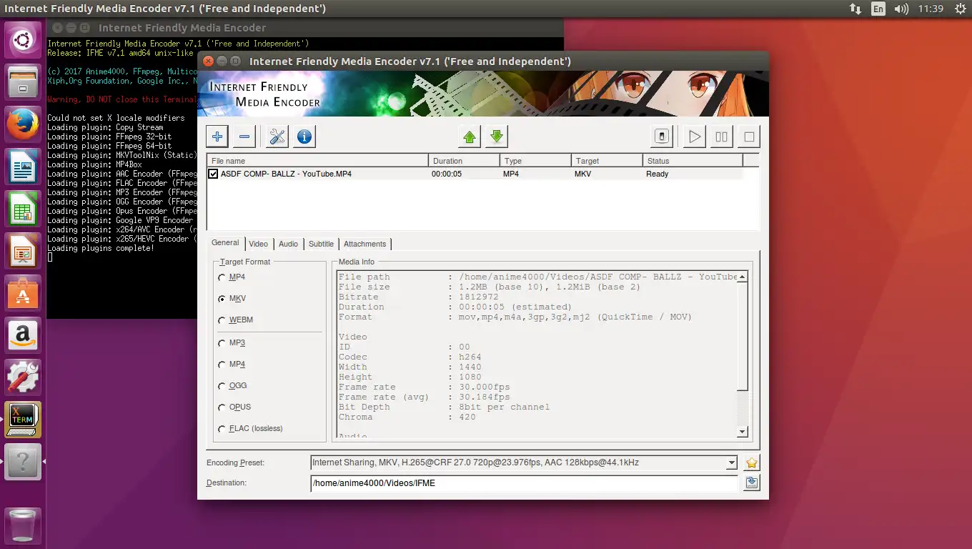Viewport: 972px width, 549px height.
Task: Move the file up with the green up arrow
Action: click(470, 137)
